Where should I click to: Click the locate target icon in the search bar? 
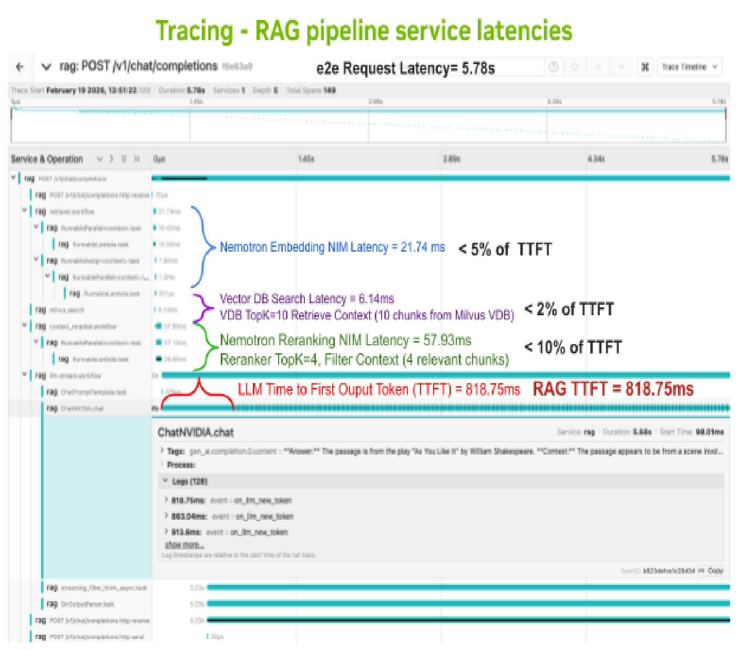point(575,67)
